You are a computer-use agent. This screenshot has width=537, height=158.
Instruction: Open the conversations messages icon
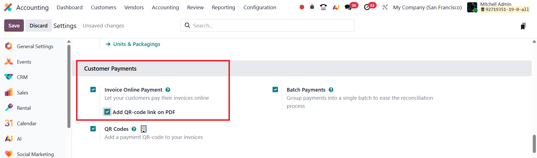coord(348,7)
